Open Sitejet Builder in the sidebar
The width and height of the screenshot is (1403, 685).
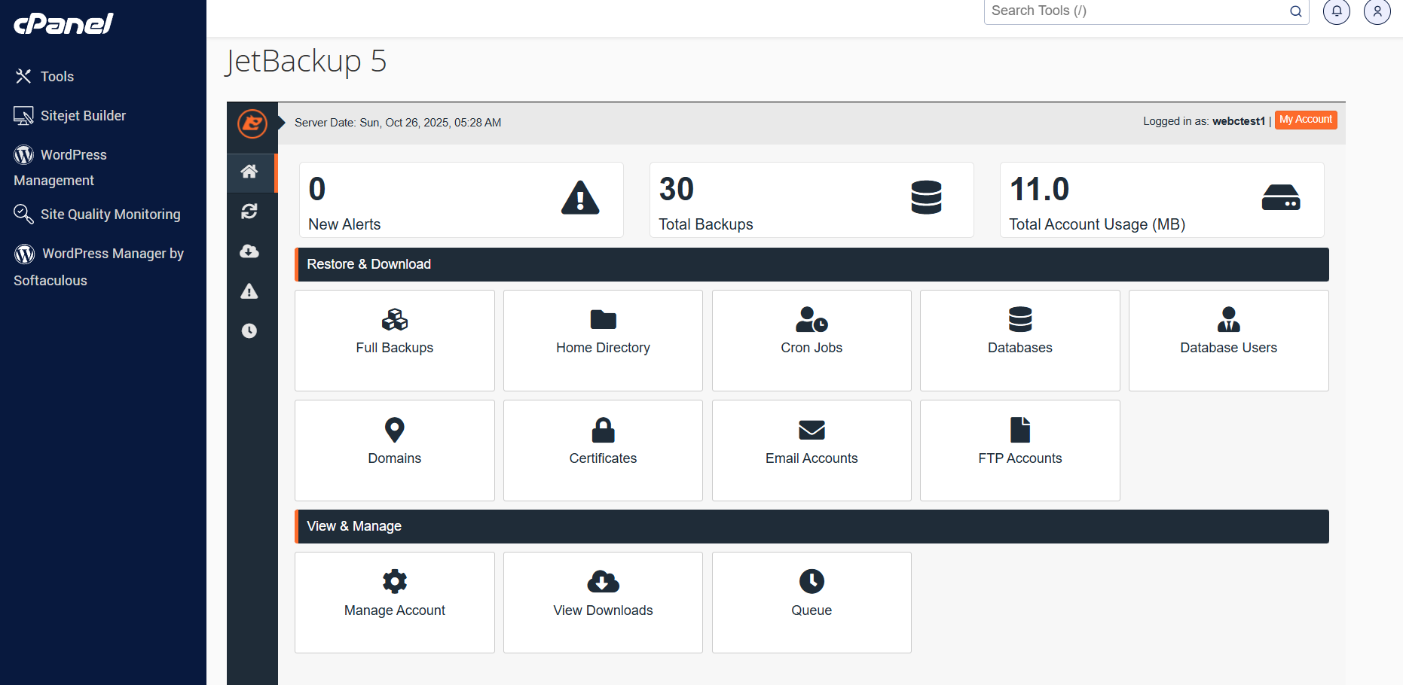click(70, 116)
